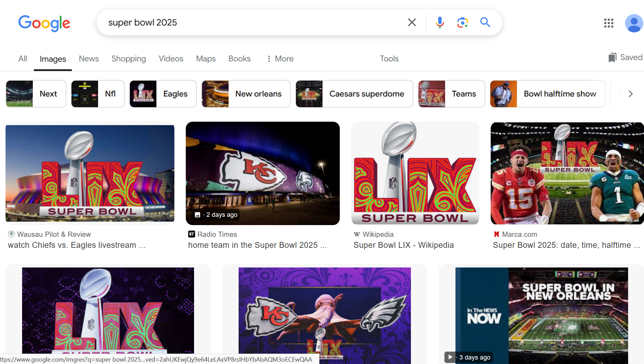Open the Shopping tab

(x=129, y=59)
